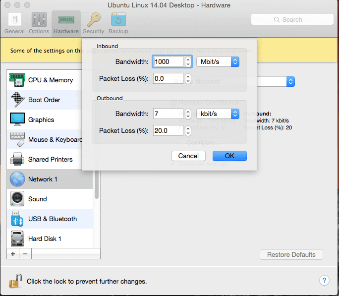Select the Boot Order flag icon
This screenshot has height=296, width=339.
coord(17,100)
